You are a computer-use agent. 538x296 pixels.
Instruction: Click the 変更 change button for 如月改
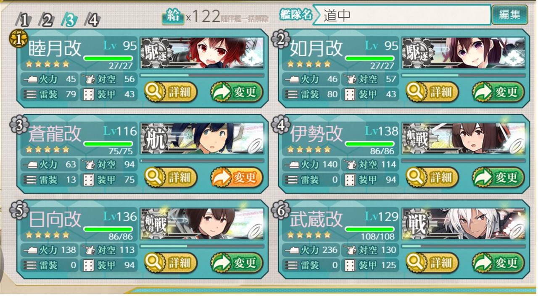(x=498, y=92)
